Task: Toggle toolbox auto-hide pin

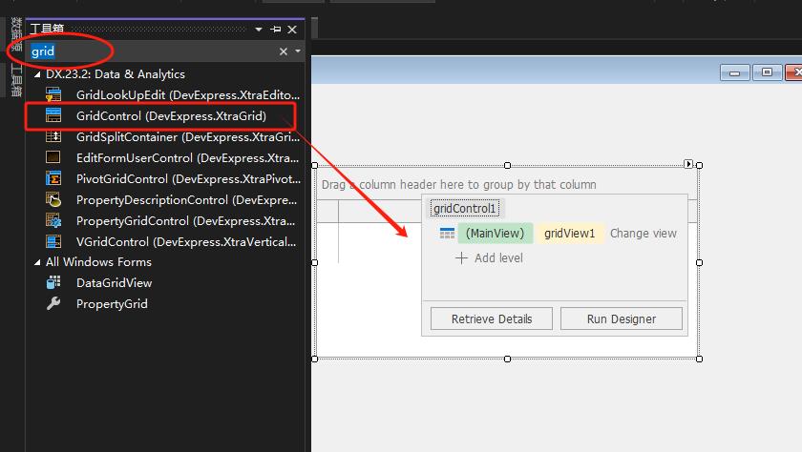Action: (277, 30)
